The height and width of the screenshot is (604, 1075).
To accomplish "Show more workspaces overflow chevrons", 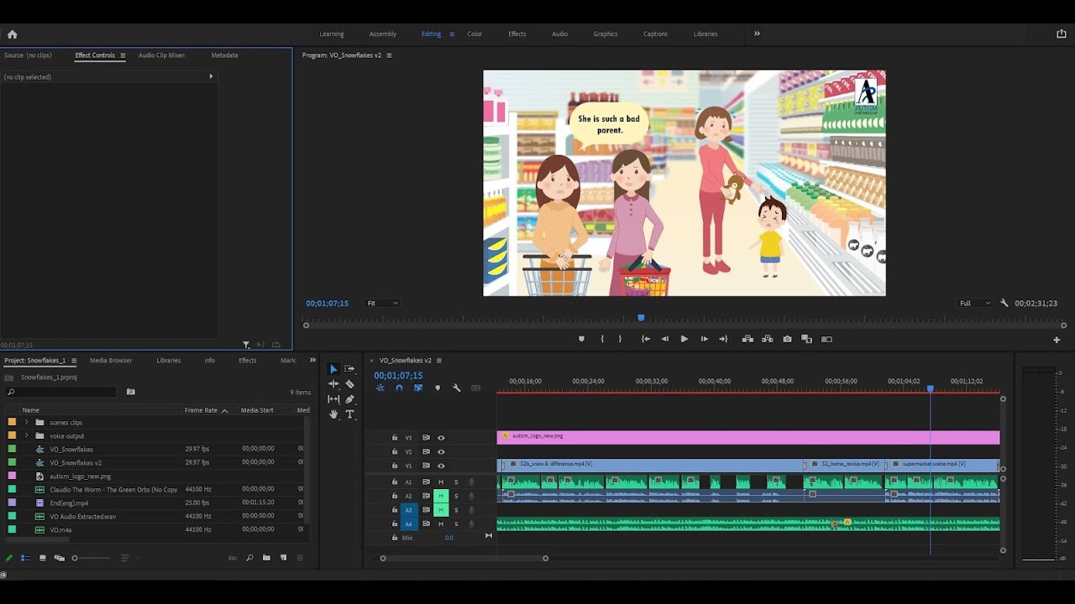I will 757,34.
